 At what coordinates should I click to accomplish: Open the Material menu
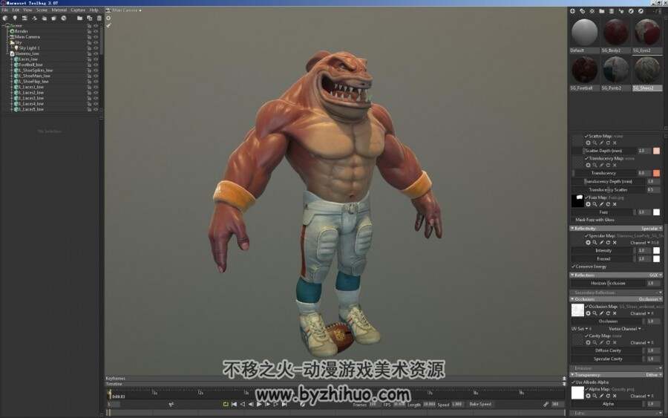[x=59, y=10]
